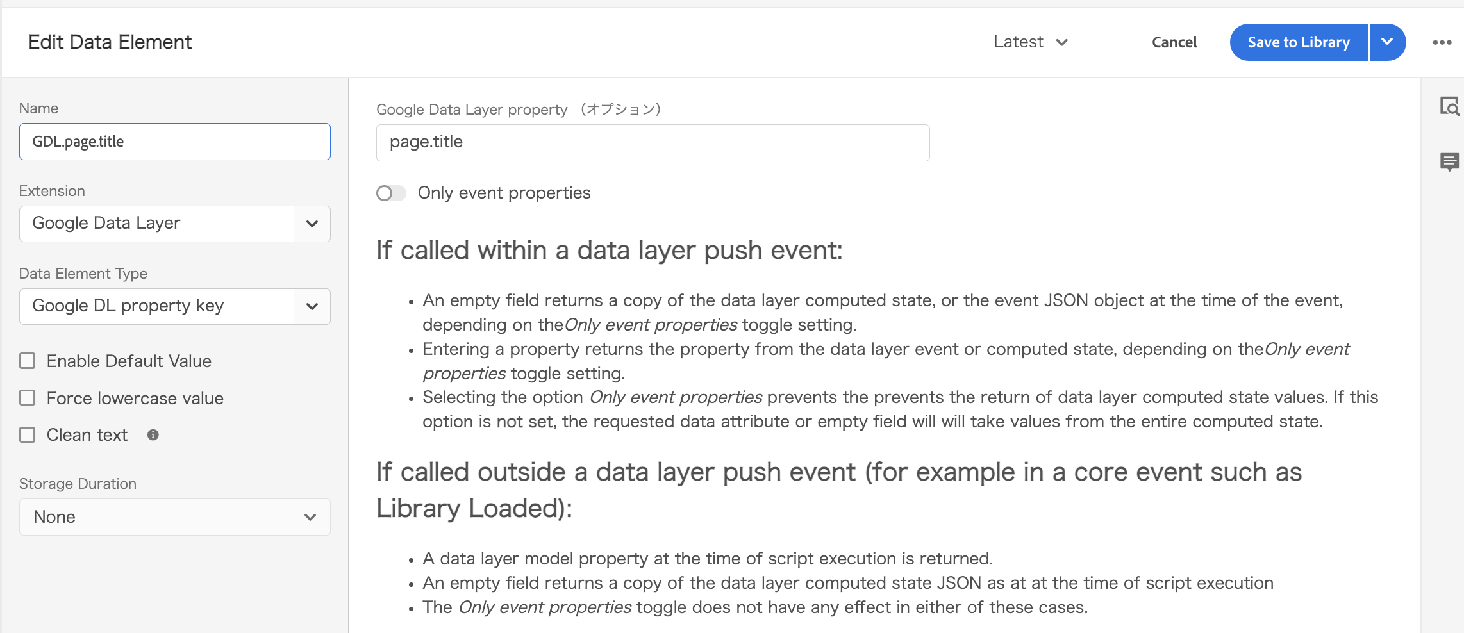This screenshot has width=1464, height=633.
Task: Open the Latest revision selector
Action: (x=1031, y=42)
